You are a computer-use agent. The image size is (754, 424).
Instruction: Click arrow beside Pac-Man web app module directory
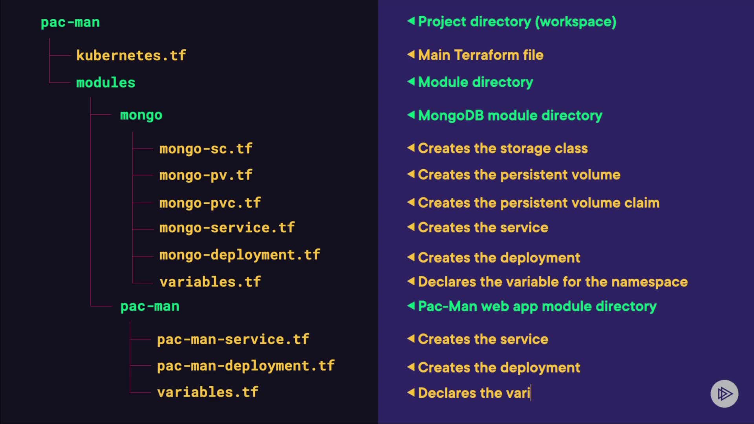tap(411, 306)
